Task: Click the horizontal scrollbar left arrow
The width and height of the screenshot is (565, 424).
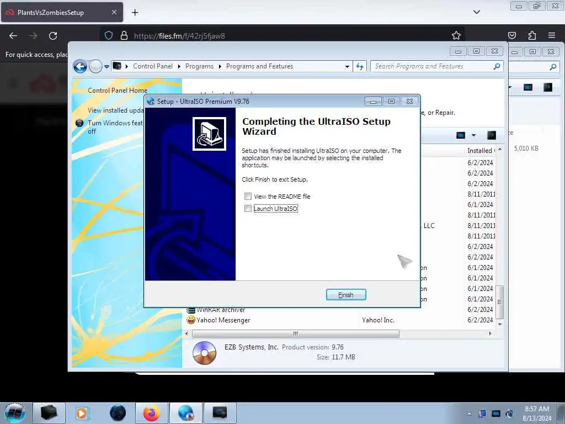Action: click(186, 334)
